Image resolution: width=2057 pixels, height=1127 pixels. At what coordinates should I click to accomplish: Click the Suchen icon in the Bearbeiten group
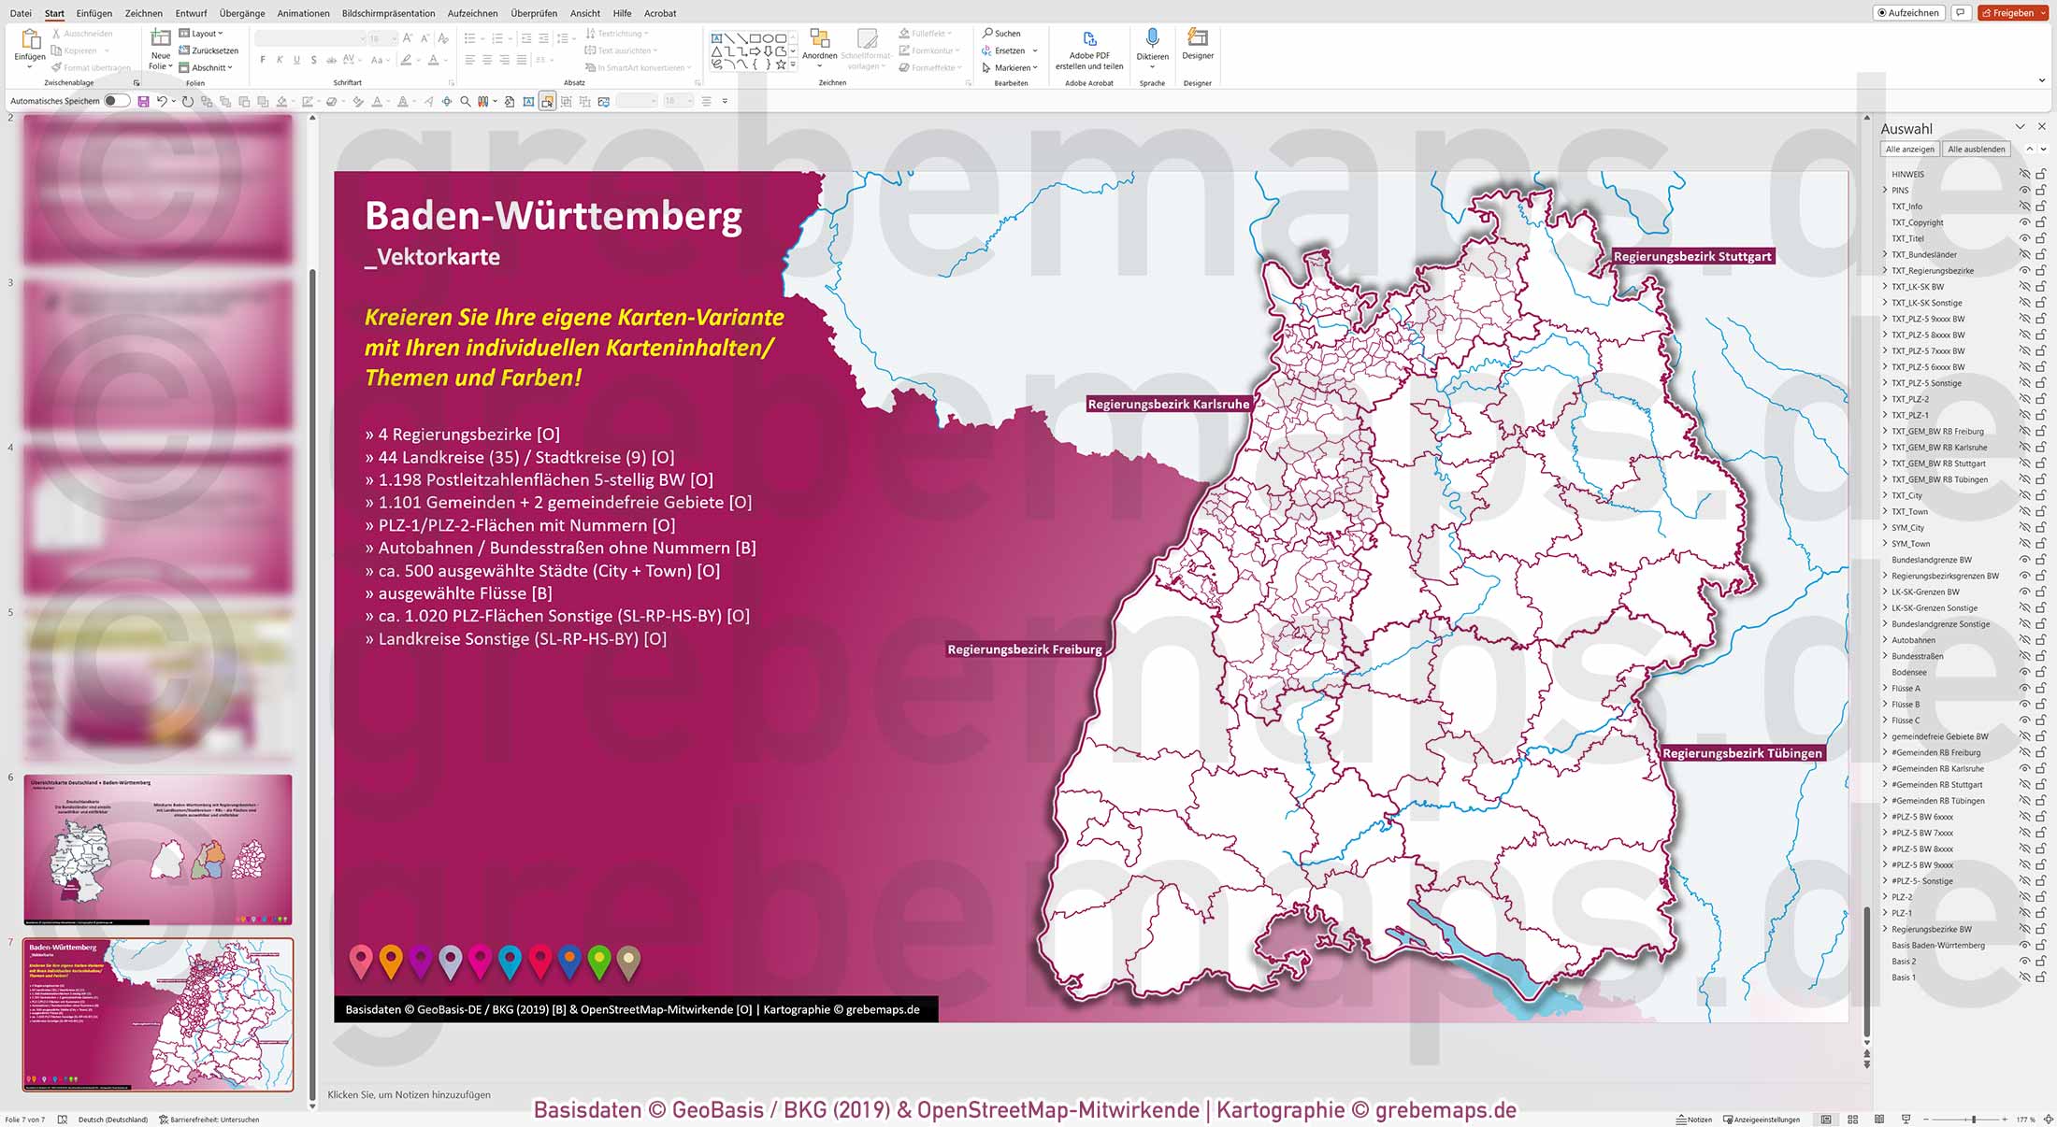point(1000,33)
